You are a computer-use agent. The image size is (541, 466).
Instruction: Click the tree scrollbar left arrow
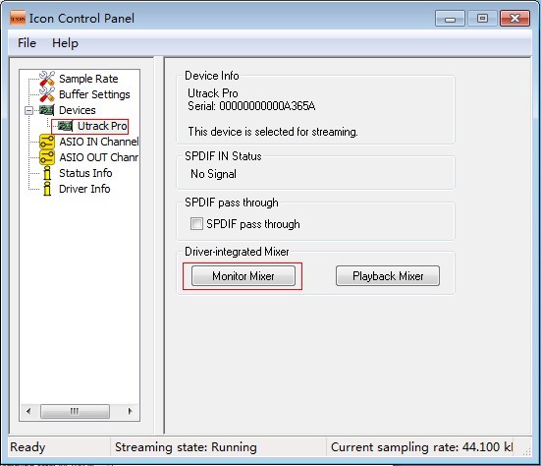click(x=28, y=411)
